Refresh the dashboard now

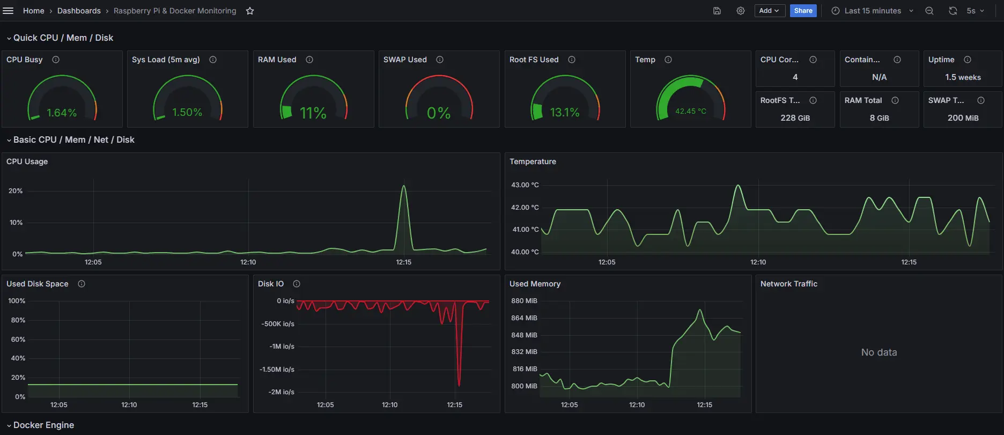[x=953, y=11]
